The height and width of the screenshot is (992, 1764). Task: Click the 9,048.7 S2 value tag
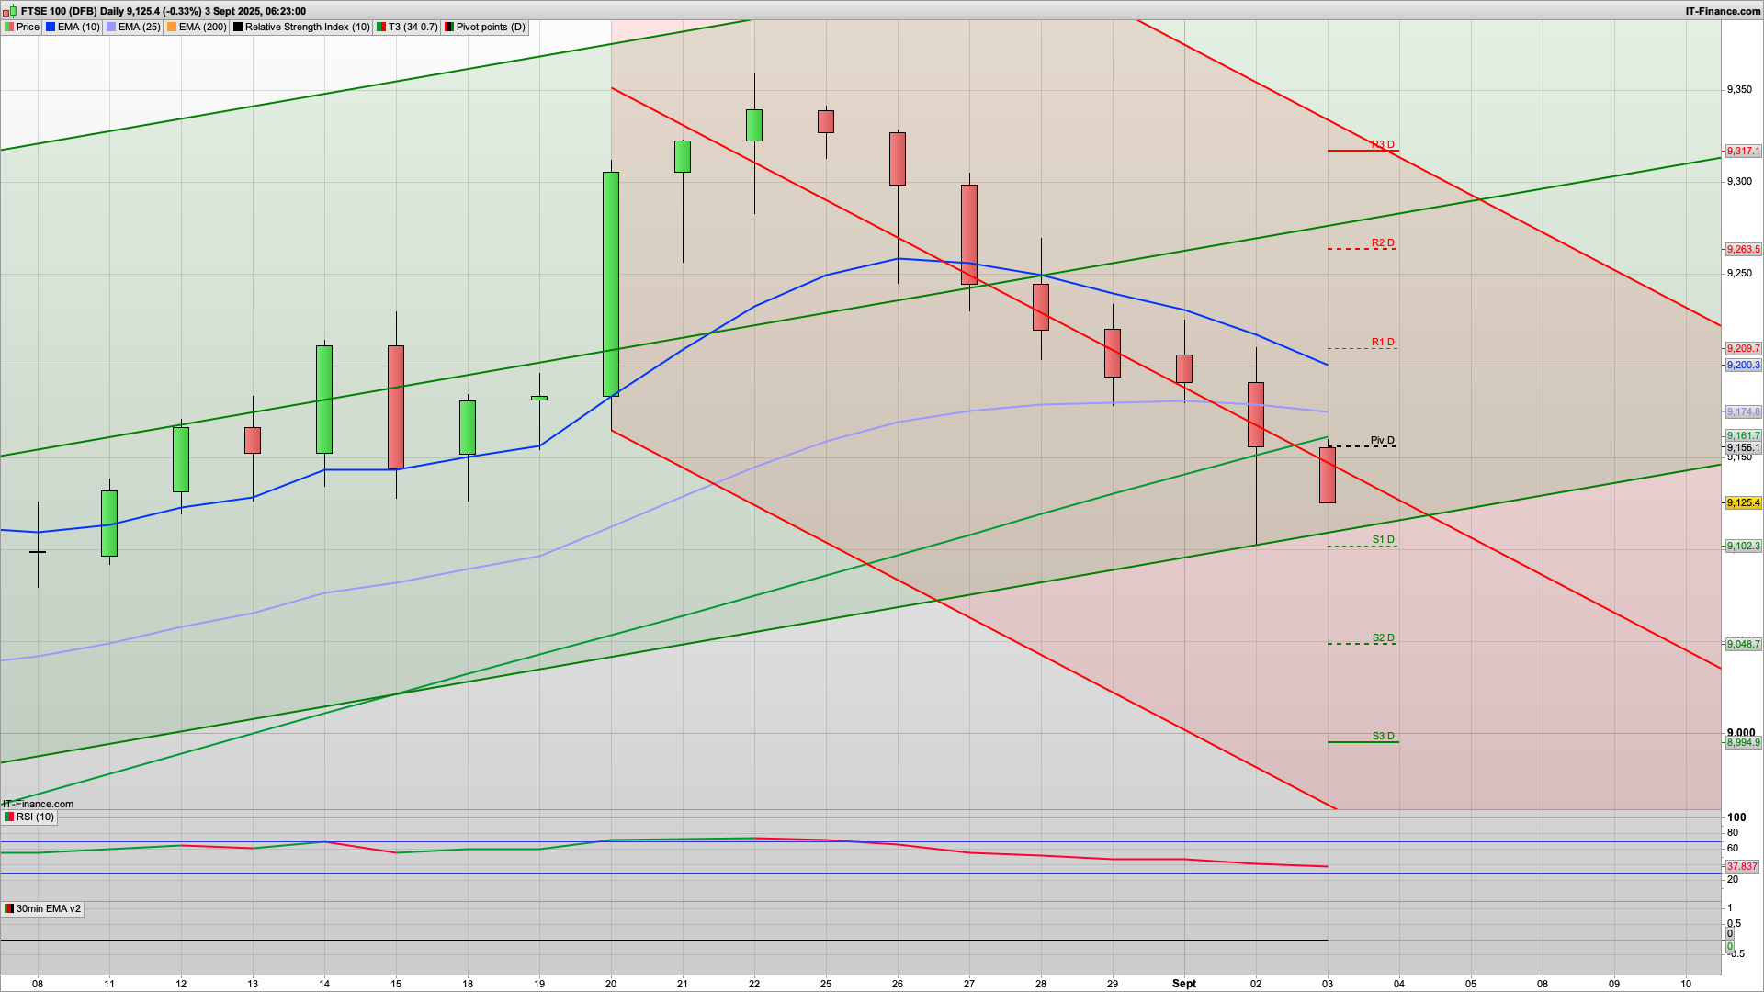pyautogui.click(x=1743, y=644)
